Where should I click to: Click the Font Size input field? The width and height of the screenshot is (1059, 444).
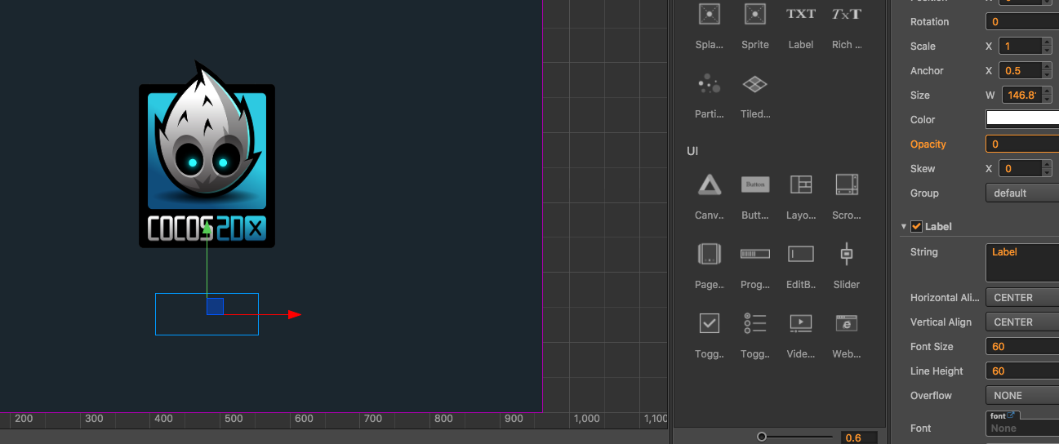tap(1022, 347)
